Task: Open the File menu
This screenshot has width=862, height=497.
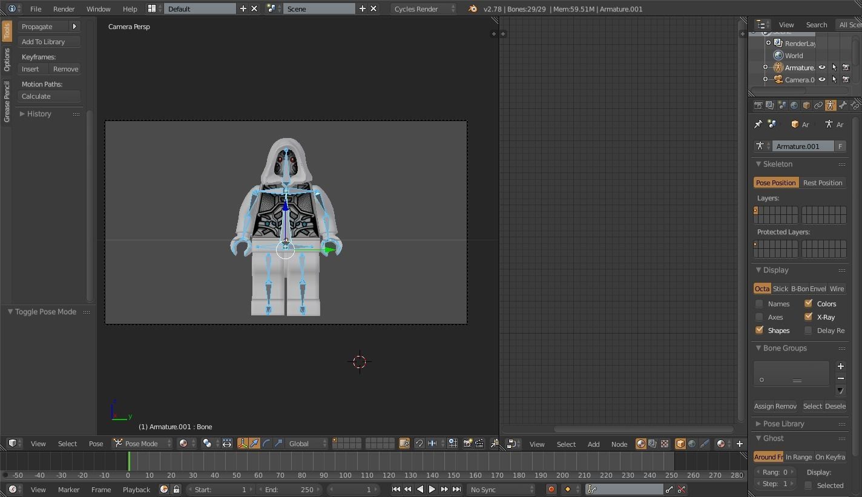Action: (36, 9)
